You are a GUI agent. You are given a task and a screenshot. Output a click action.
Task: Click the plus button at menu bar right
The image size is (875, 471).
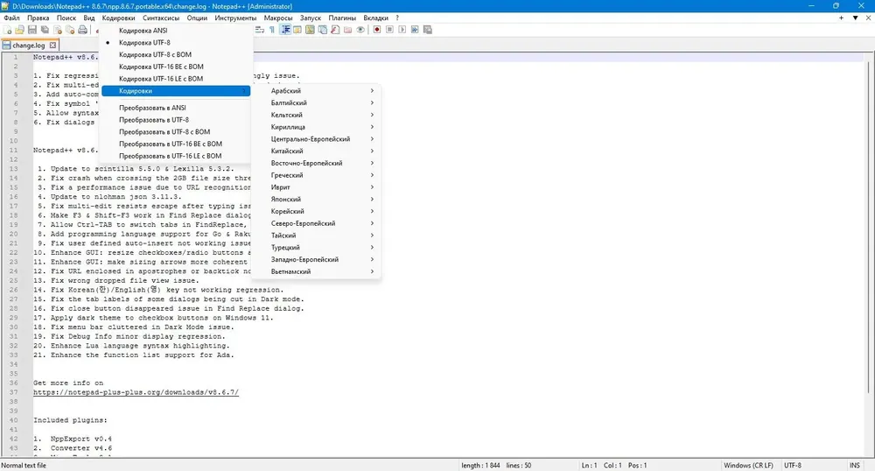click(x=841, y=18)
